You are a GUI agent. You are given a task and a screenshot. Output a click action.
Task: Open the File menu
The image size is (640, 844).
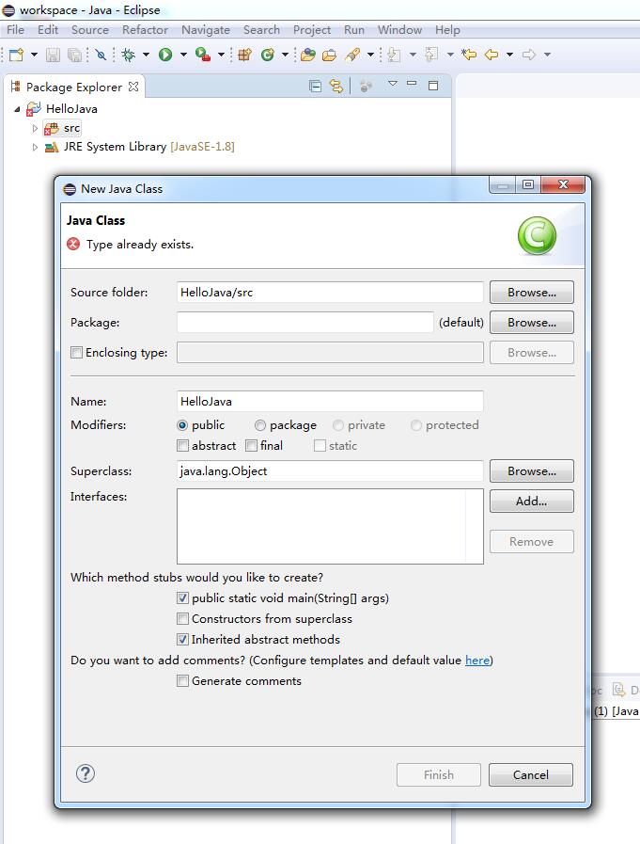15,30
